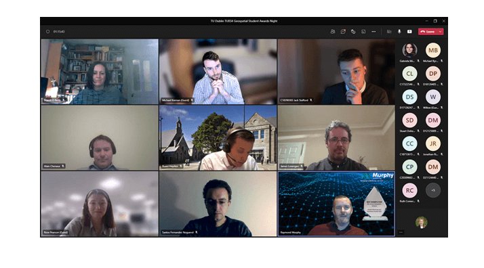Select the SD participant avatar
Viewport: 484px width, 268px height.
409,120
